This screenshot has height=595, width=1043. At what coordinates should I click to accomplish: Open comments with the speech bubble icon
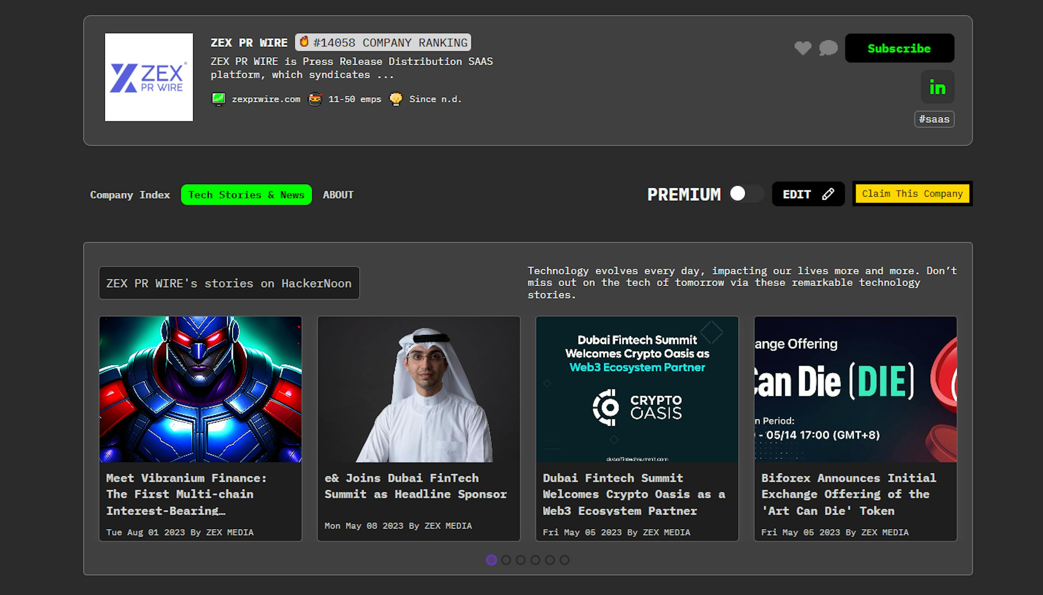[x=828, y=48]
